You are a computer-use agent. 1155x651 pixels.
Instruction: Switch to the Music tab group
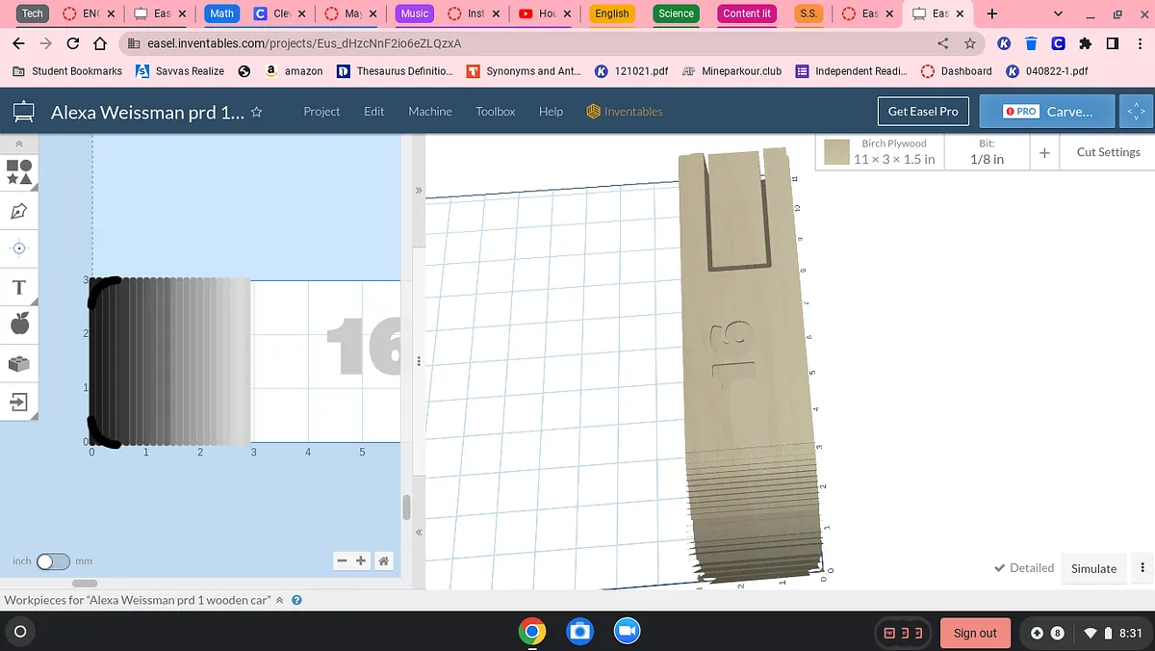click(x=415, y=13)
